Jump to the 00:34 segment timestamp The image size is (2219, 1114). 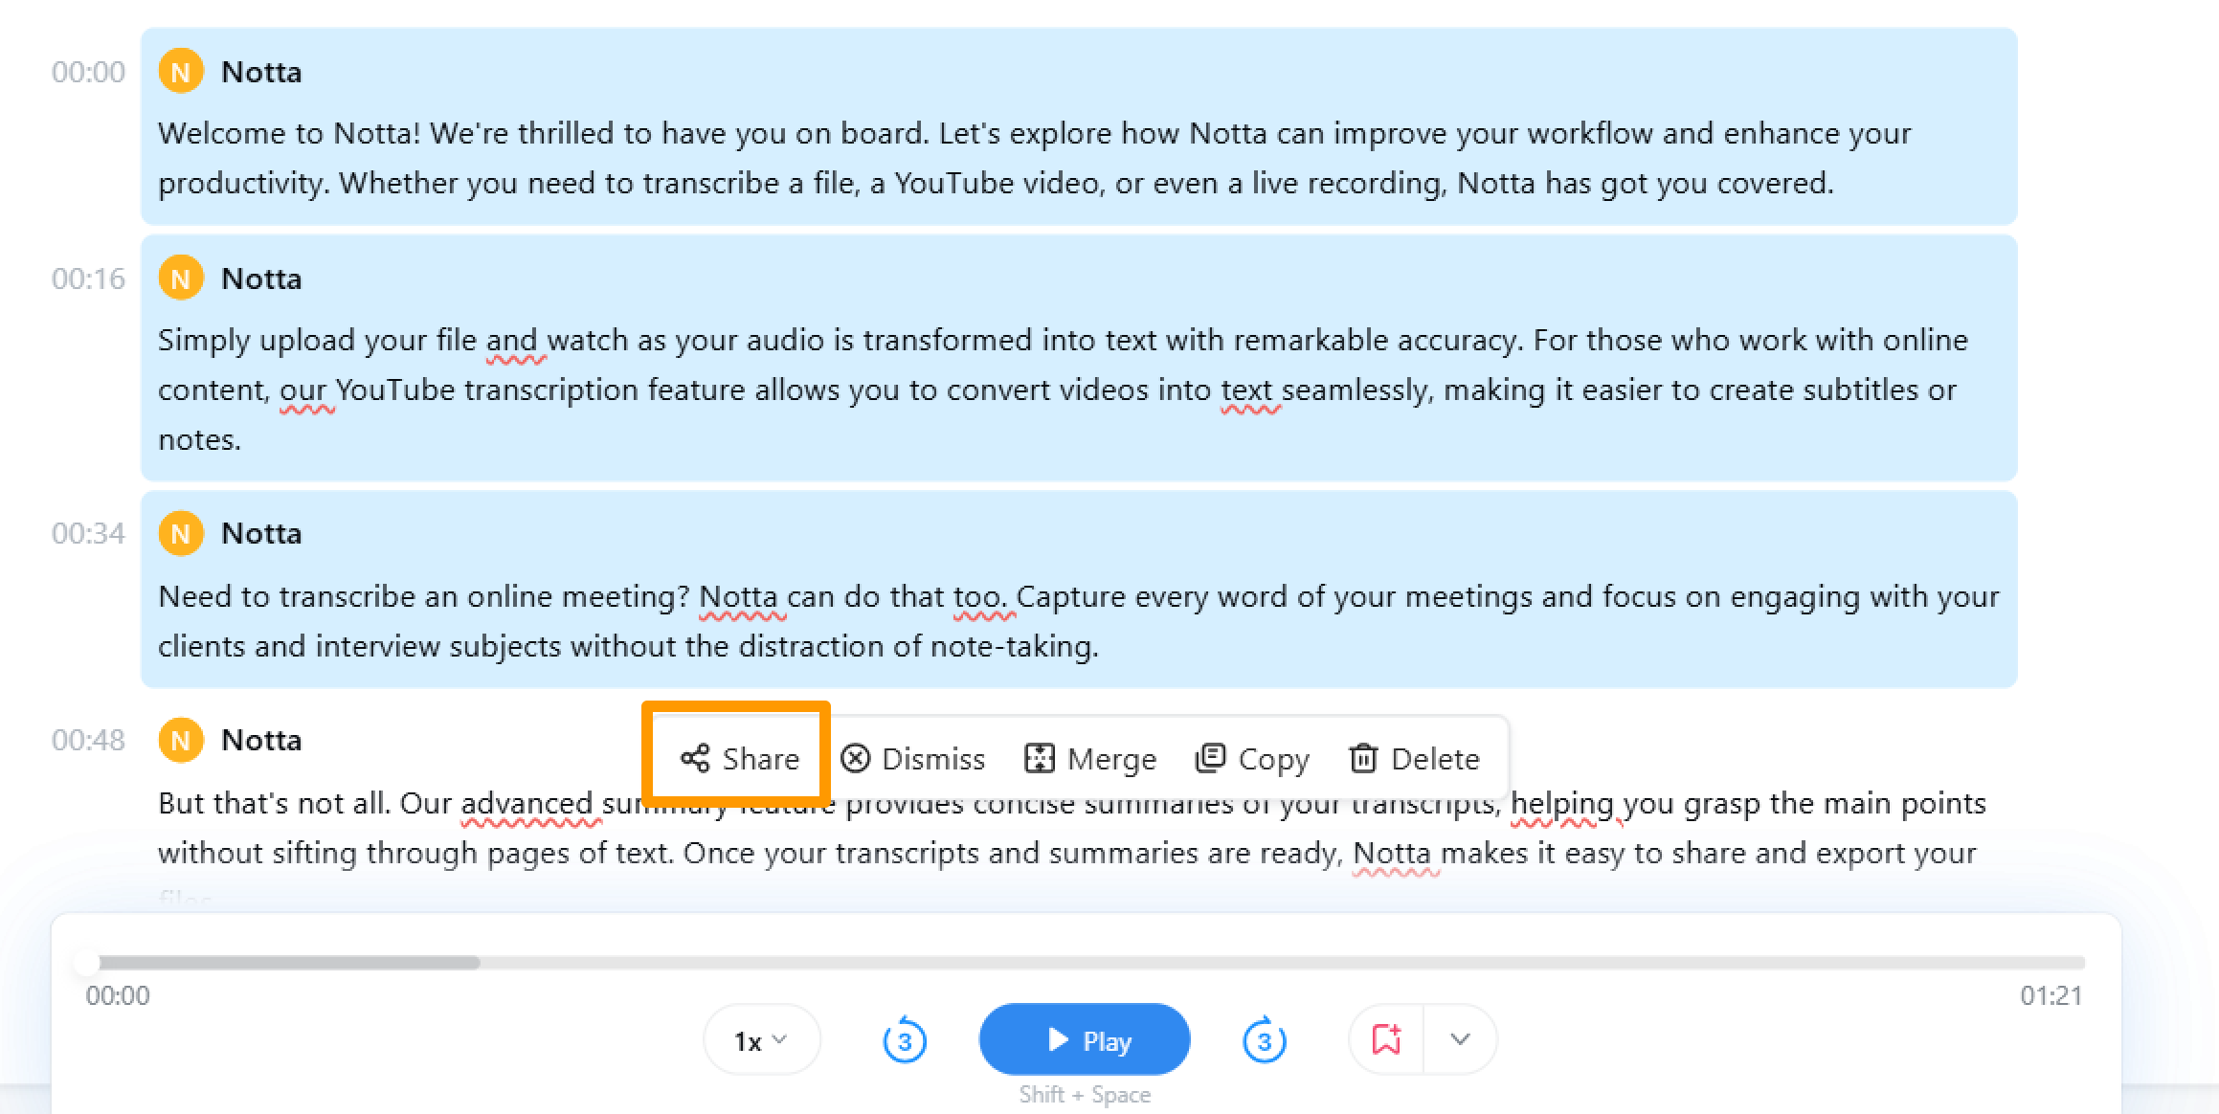pyautogui.click(x=88, y=533)
